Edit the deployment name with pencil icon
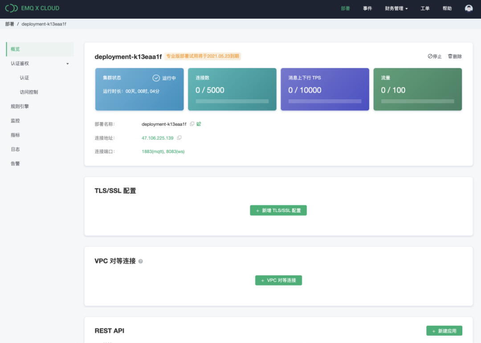The height and width of the screenshot is (343, 481). (199, 124)
